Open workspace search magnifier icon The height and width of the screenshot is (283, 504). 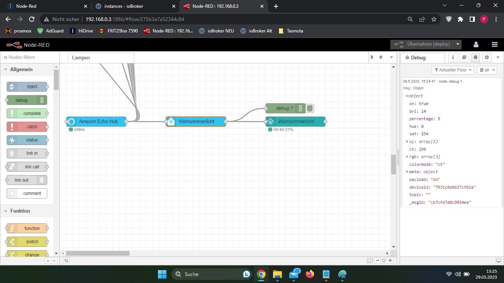[66, 261]
